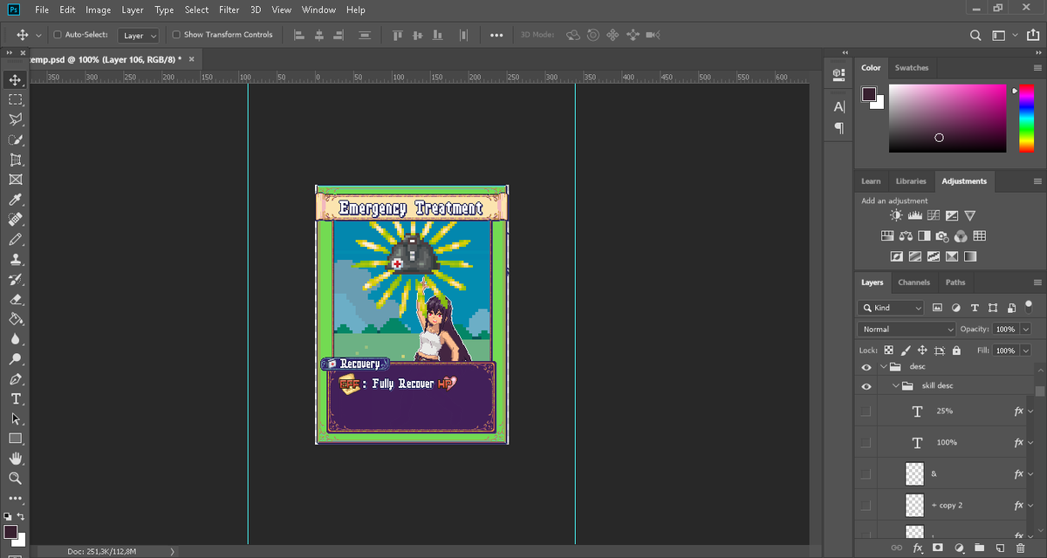Viewport: 1047px width, 558px height.
Task: Select the Pen tool
Action: [15, 379]
